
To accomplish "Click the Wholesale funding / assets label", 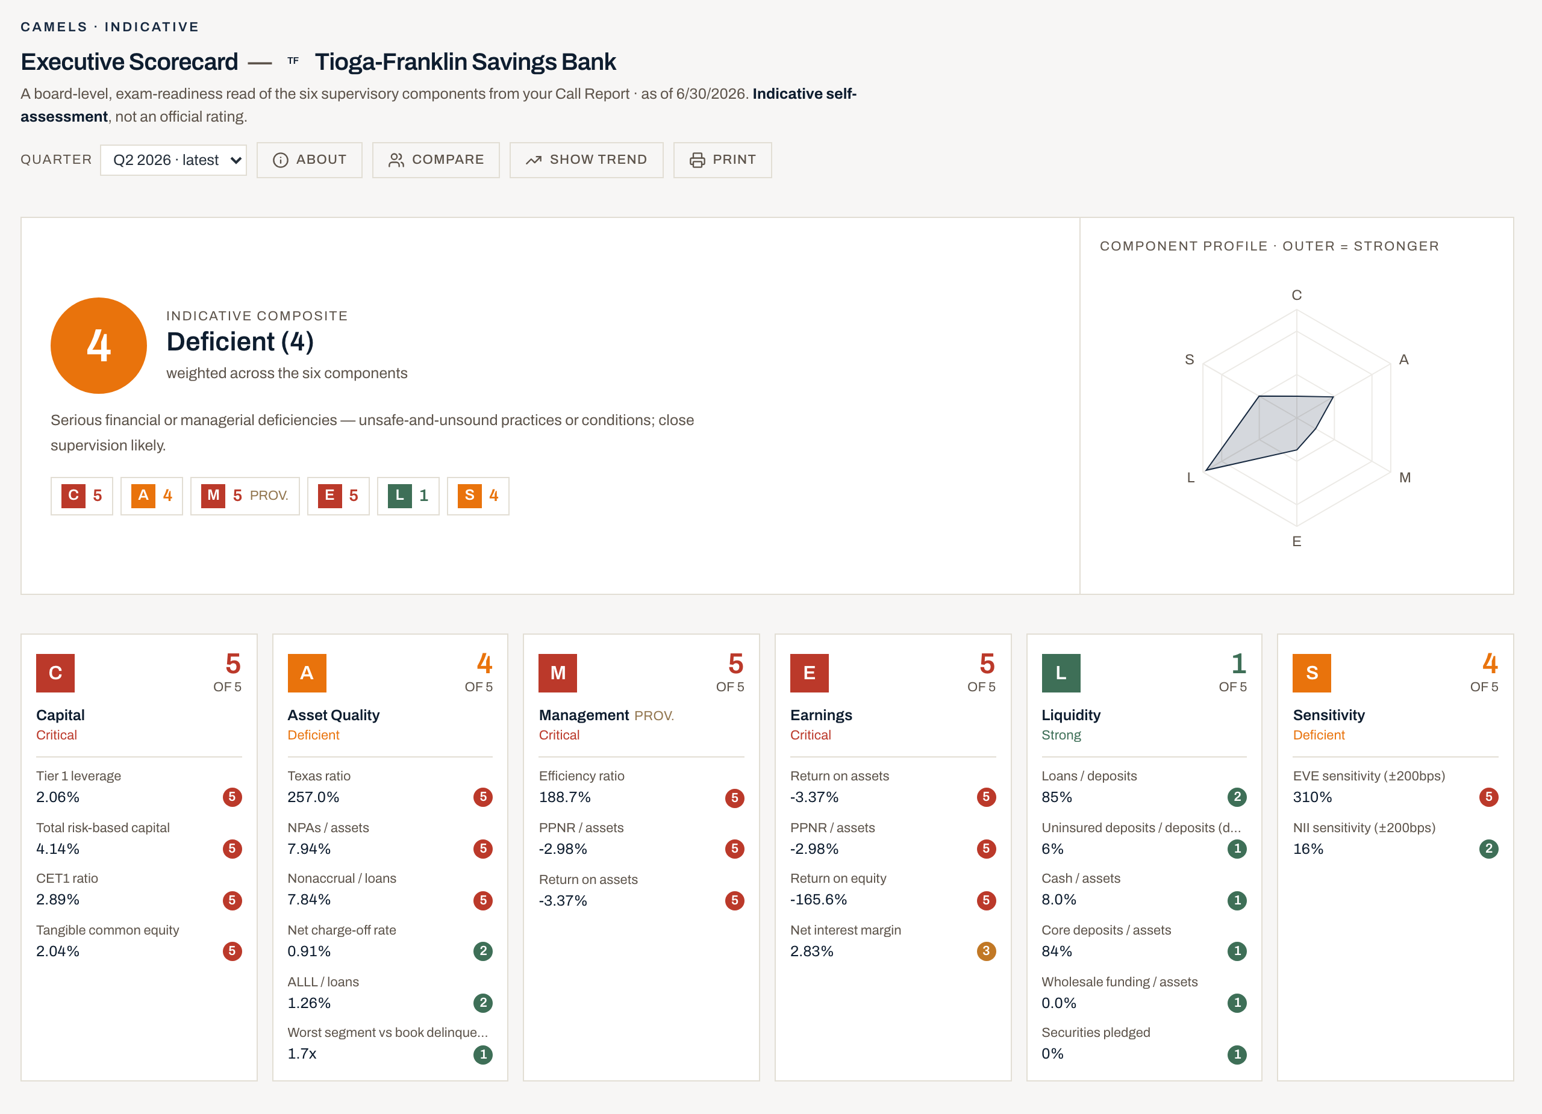I will (x=1119, y=982).
